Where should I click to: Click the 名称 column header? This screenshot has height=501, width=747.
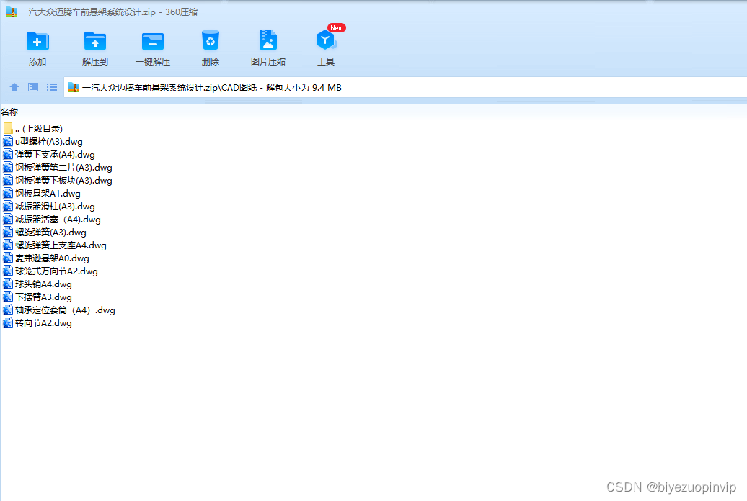tap(9, 112)
